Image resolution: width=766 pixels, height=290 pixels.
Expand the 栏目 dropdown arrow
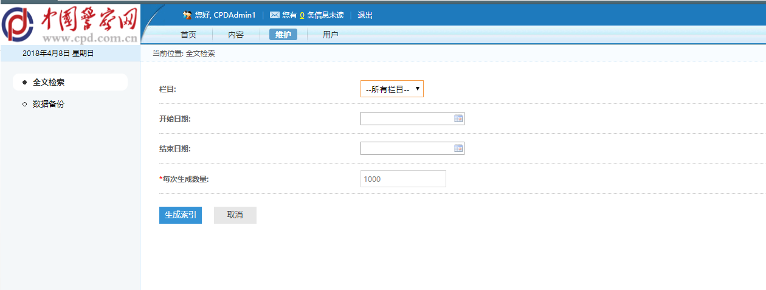(418, 89)
